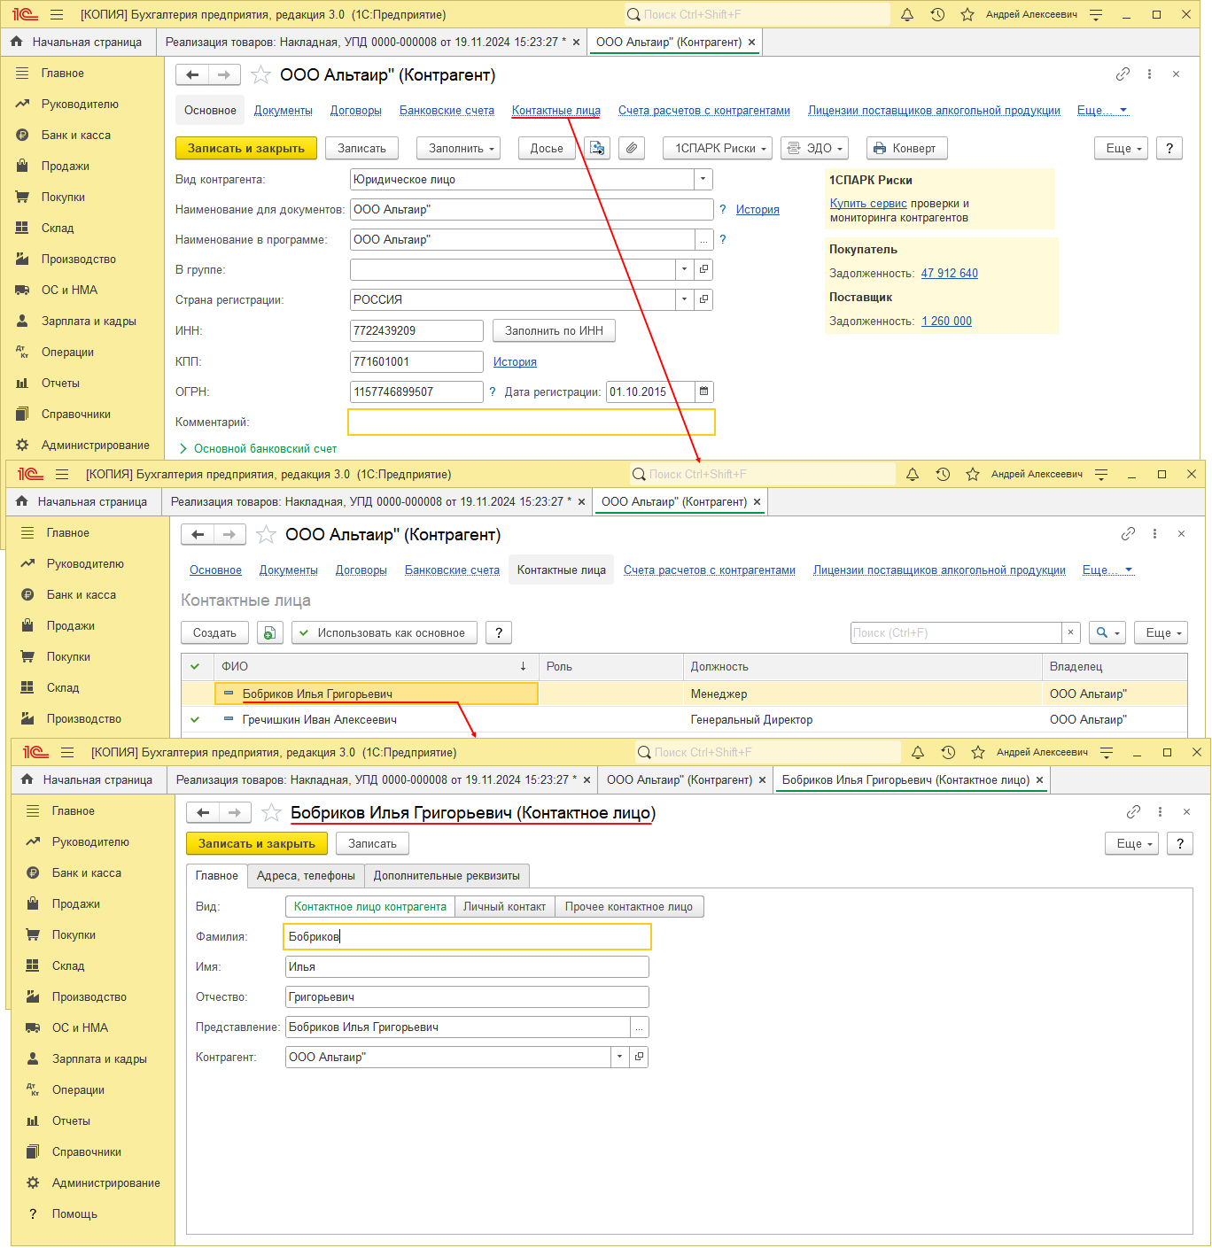Open favorites star in top window title bar

point(967,15)
